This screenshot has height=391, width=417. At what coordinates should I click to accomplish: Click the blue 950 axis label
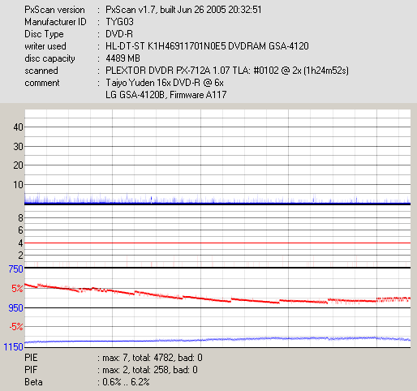pos(15,307)
